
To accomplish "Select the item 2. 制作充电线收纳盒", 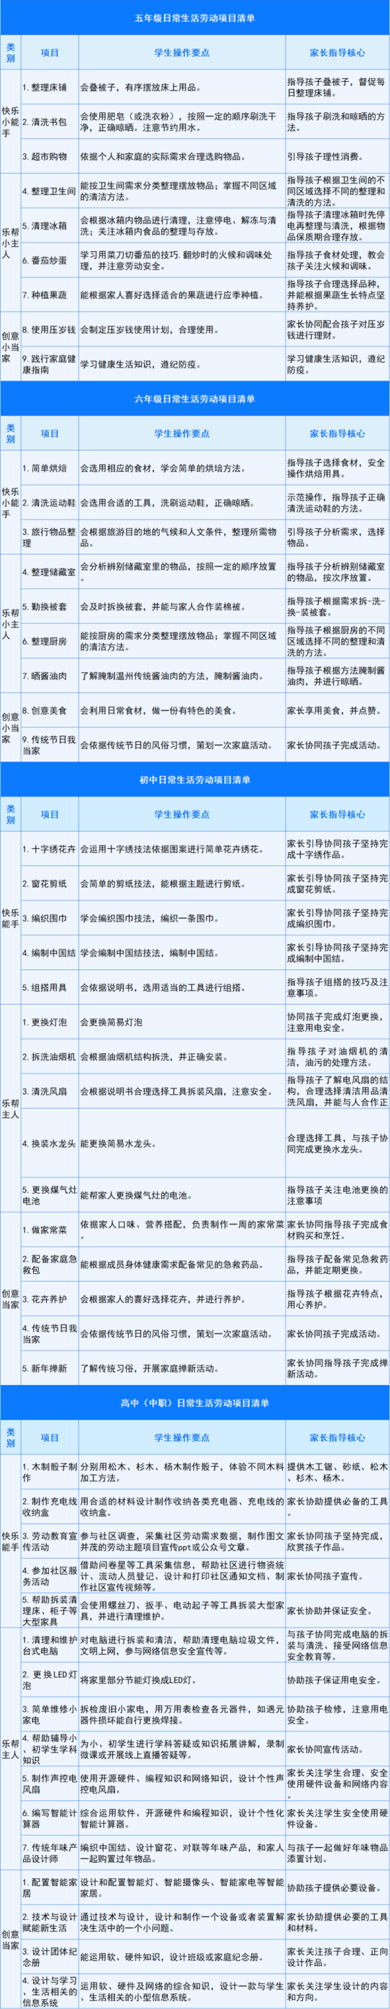I will tap(49, 1506).
